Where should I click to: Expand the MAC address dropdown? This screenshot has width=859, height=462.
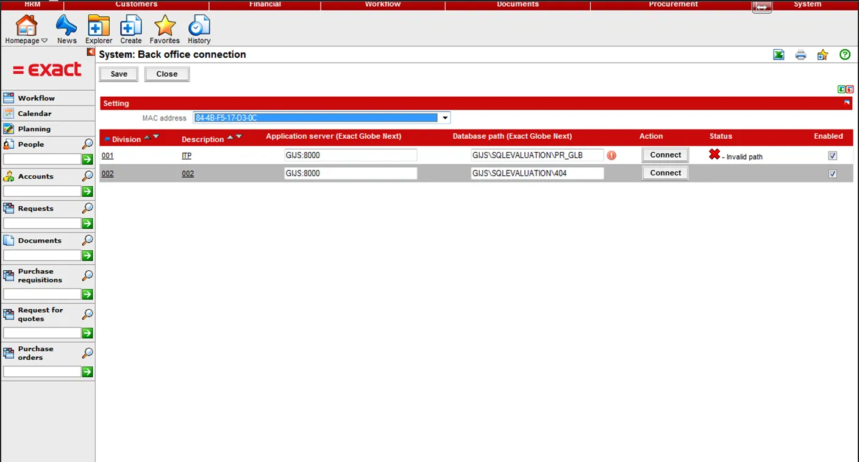[x=445, y=118]
